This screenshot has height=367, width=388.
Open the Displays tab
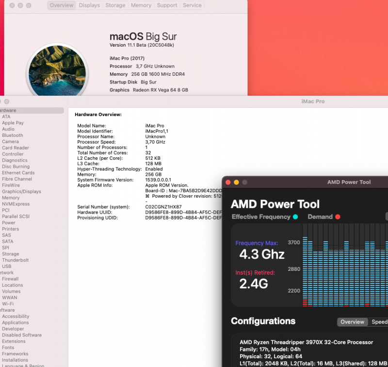[89, 5]
